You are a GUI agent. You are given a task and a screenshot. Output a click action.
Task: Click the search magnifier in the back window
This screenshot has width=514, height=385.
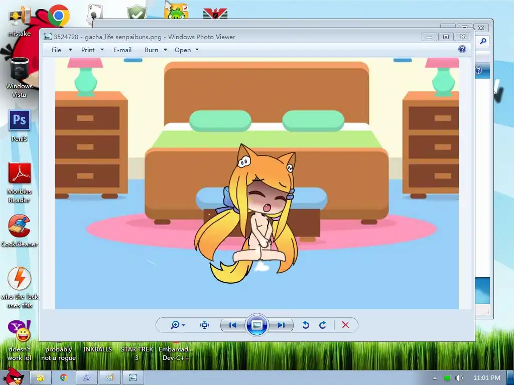483,41
